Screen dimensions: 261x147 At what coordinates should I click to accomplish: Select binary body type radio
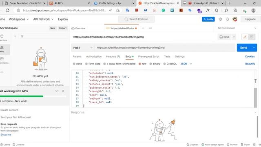click(x=150, y=64)
